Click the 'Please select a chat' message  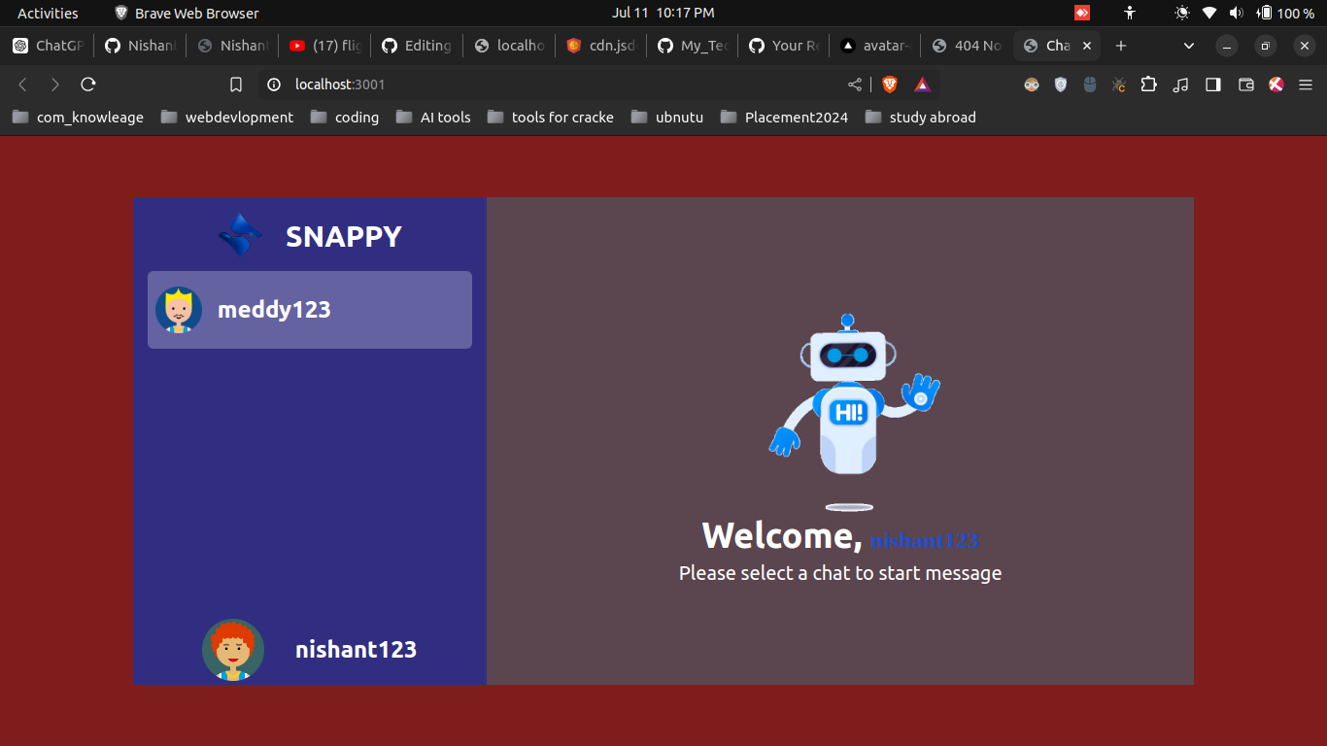pos(840,573)
